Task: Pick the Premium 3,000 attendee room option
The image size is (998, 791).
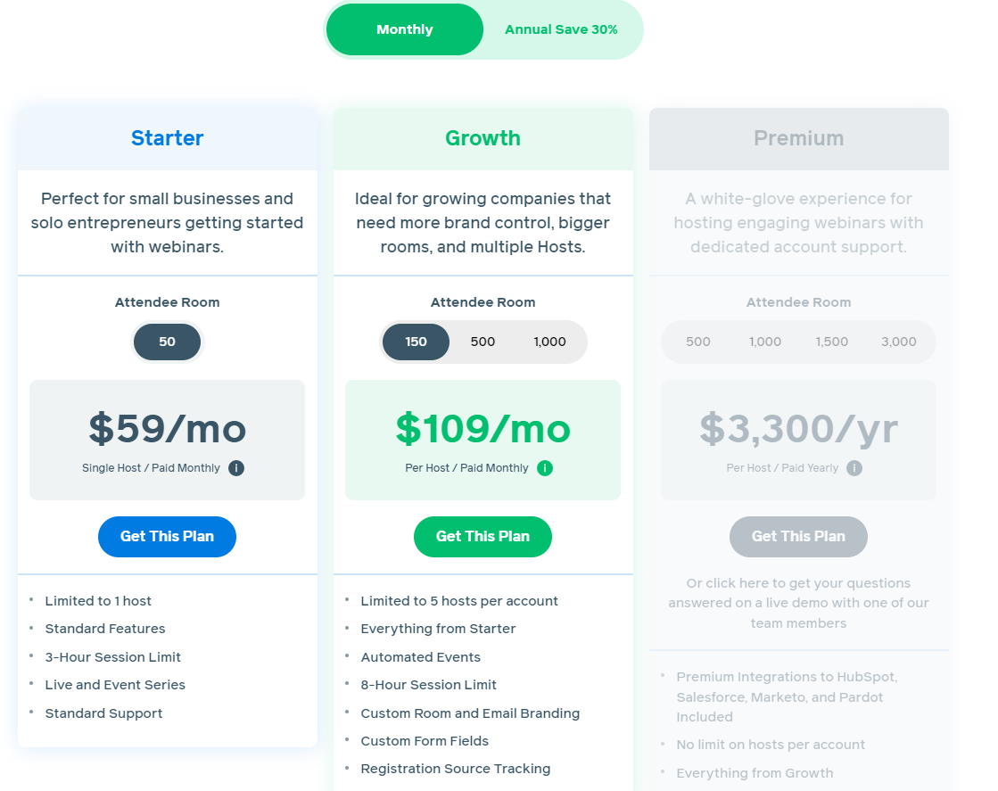Action: [x=899, y=342]
